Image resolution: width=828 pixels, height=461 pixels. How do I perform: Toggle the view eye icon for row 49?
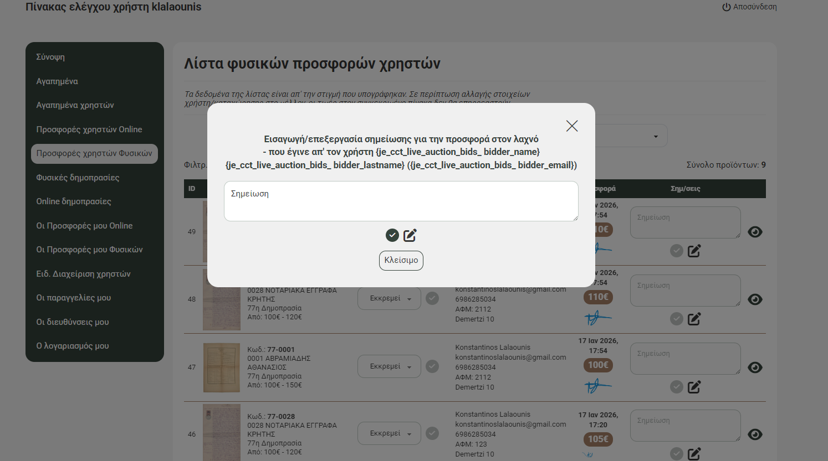point(755,232)
